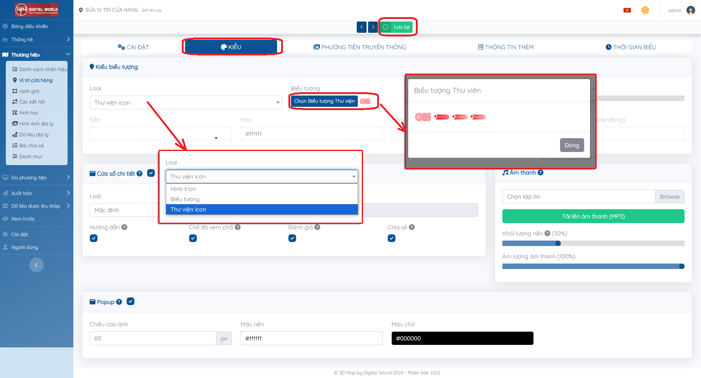Toggle the Popup checkbox
Screen dimensions: 701x378
pyautogui.click(x=130, y=301)
